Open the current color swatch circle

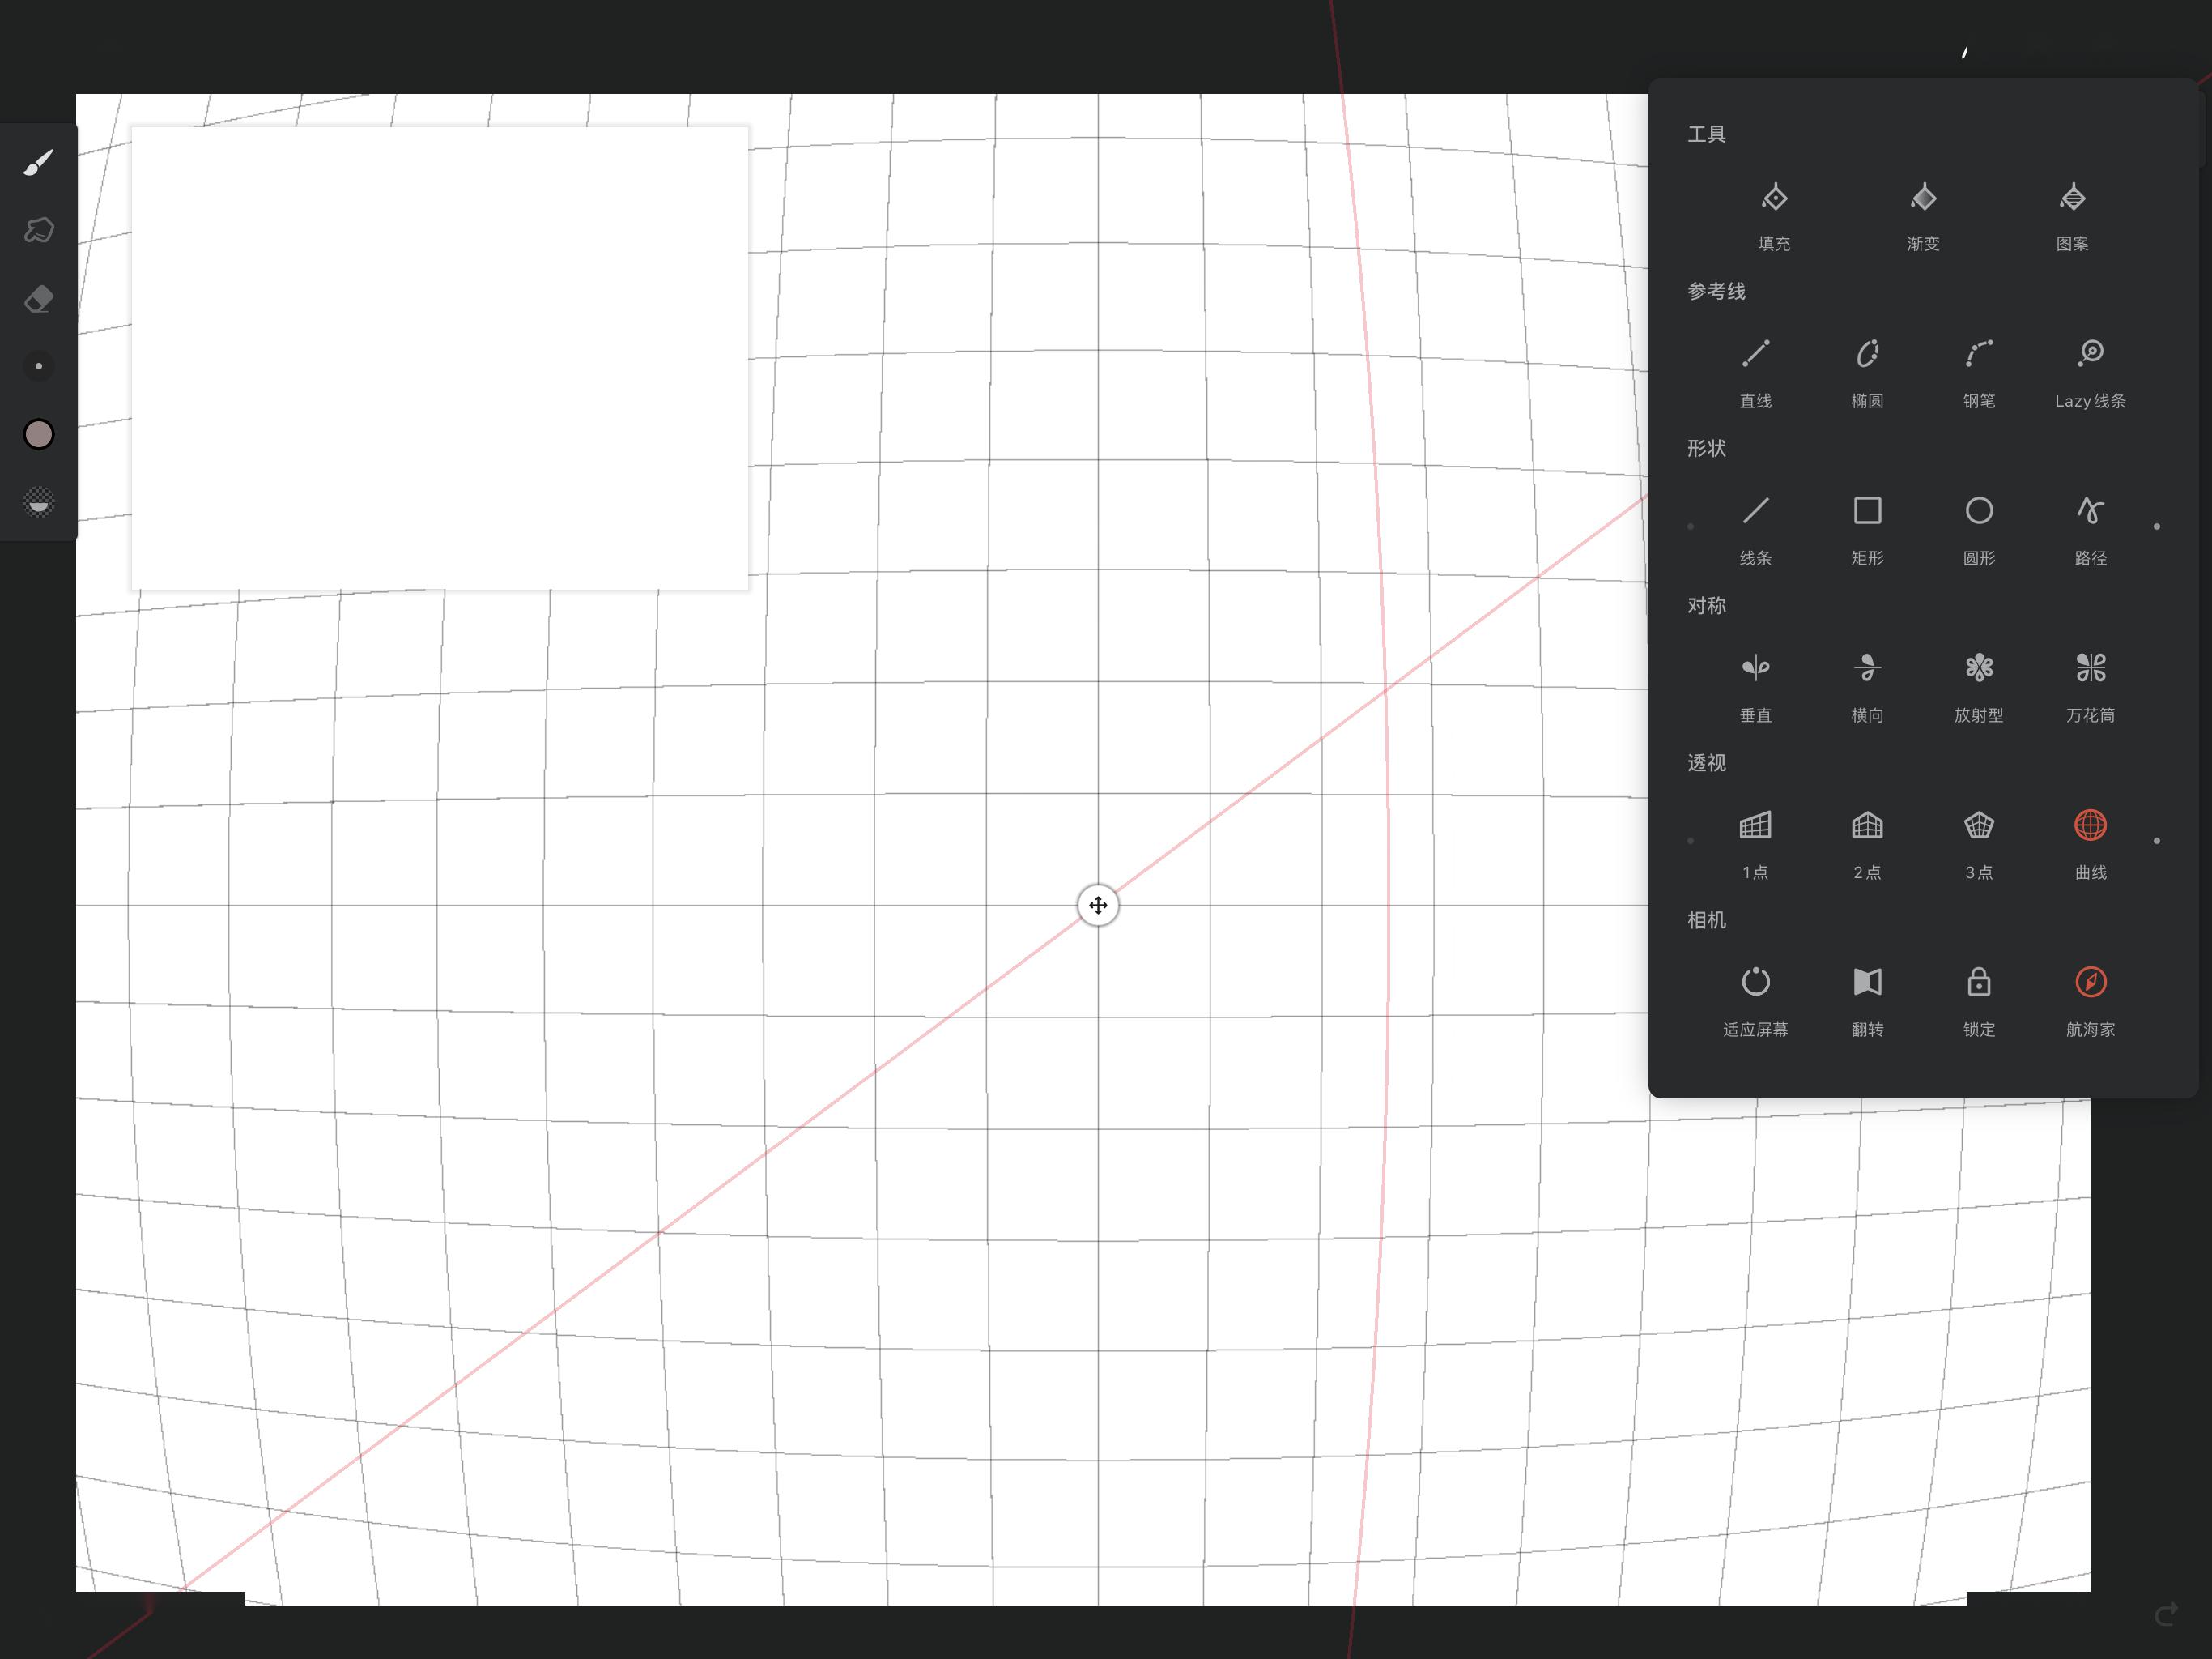(x=38, y=434)
